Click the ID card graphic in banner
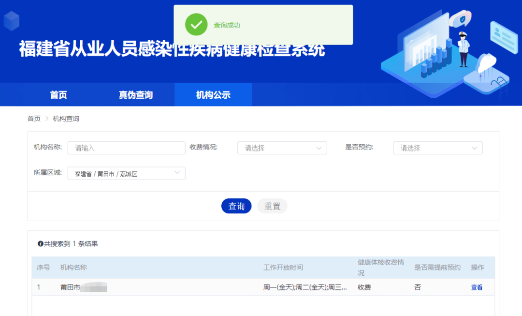Screen dimensions: 522x316 coord(504,37)
